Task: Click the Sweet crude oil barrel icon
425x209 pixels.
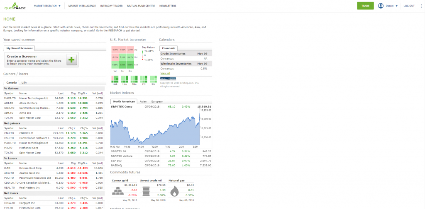Action: 146,191
